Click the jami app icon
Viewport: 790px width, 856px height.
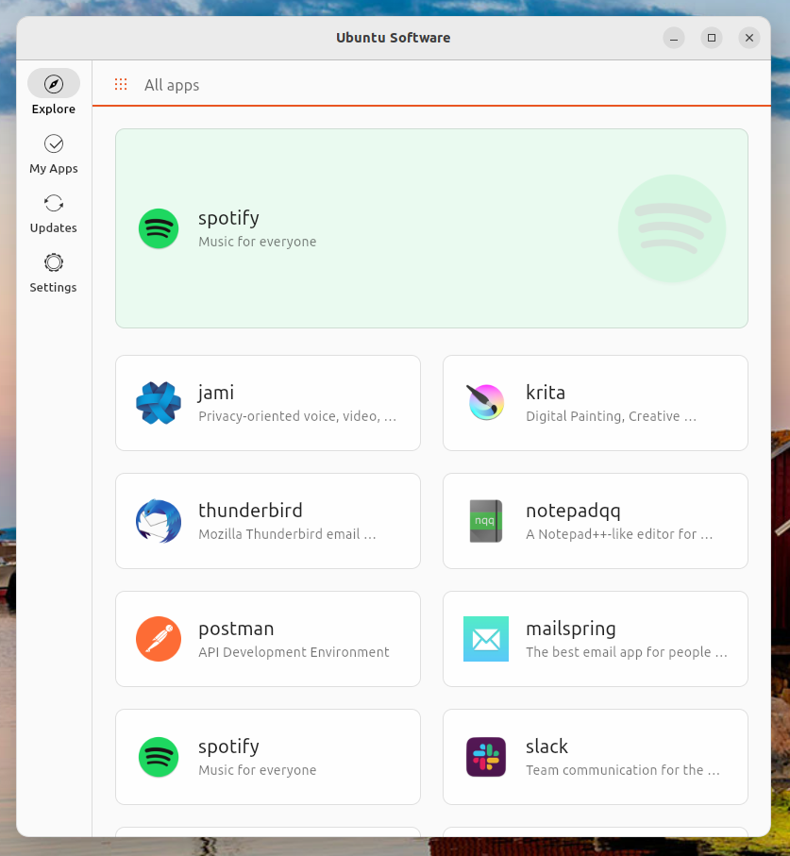(159, 403)
